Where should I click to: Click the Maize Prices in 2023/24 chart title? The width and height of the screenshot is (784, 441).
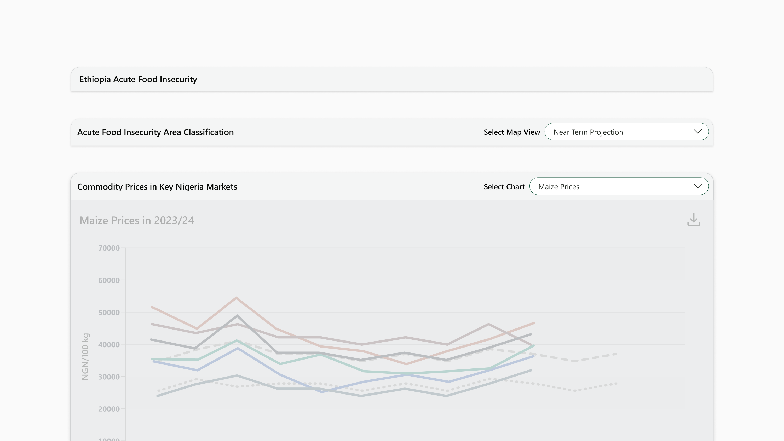pyautogui.click(x=137, y=220)
